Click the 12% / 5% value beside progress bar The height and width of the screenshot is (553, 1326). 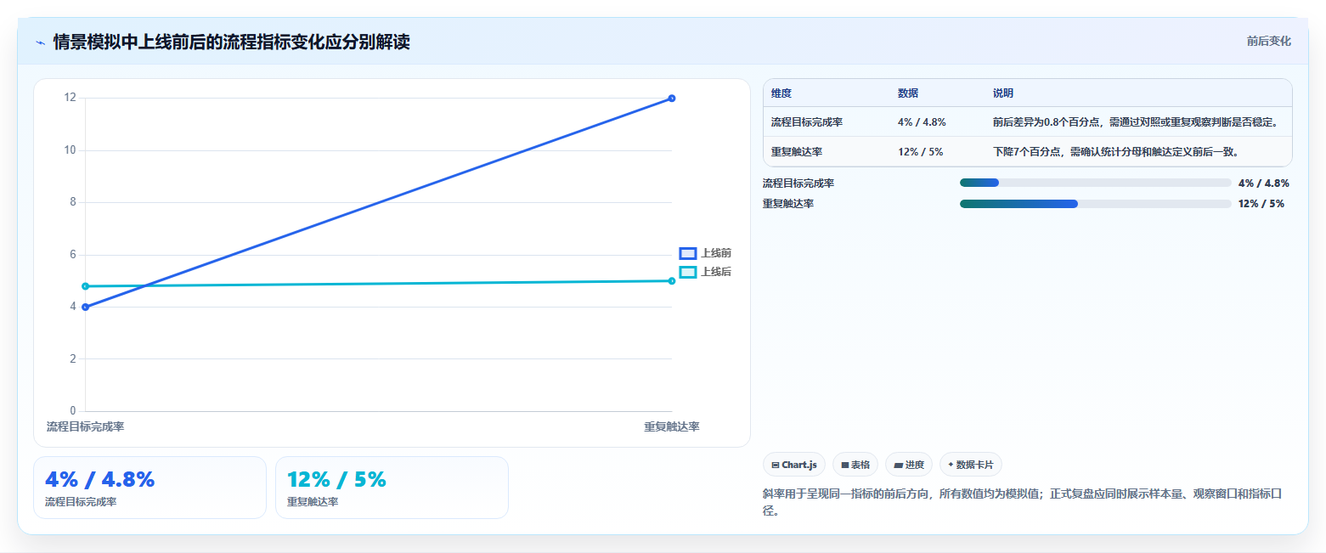(1261, 204)
